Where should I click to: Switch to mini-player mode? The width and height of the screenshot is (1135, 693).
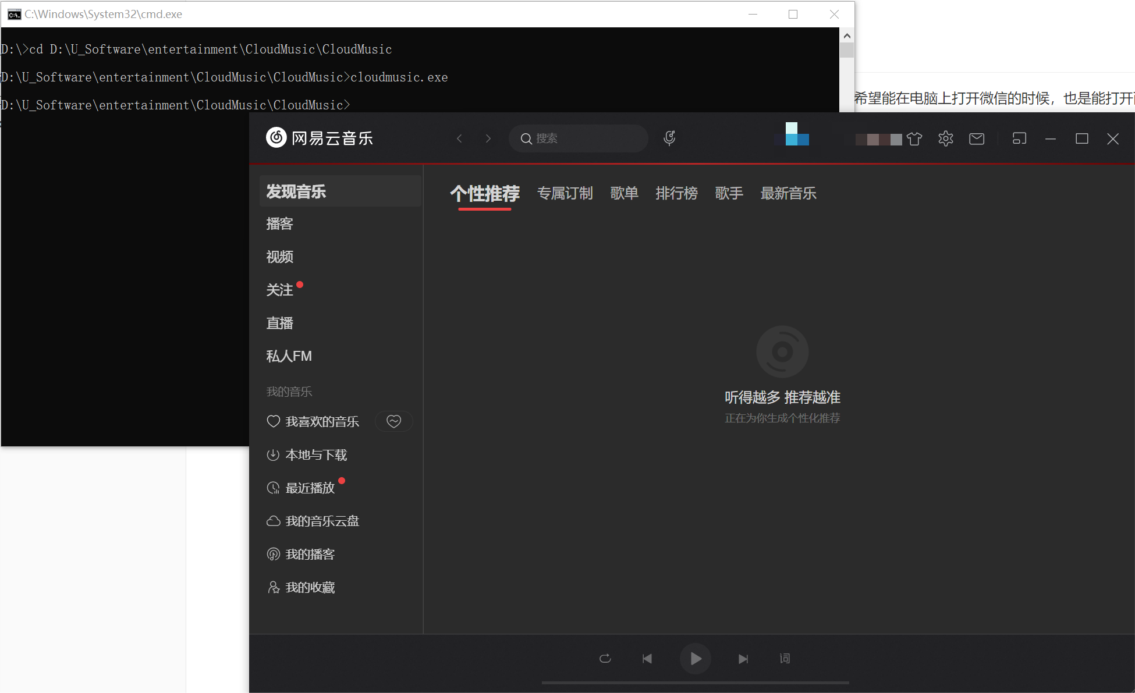(x=1019, y=138)
